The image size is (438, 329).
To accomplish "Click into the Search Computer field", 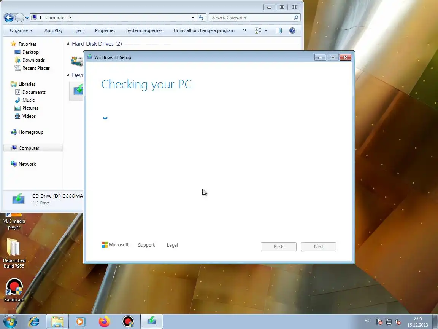I will pyautogui.click(x=254, y=18).
